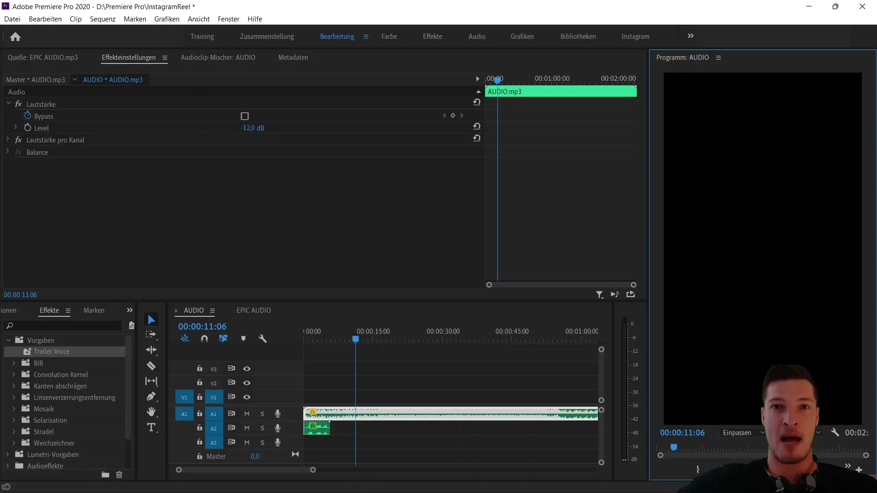877x493 pixels.
Task: Toggle Bypass stopwatch animation
Action: tap(27, 115)
